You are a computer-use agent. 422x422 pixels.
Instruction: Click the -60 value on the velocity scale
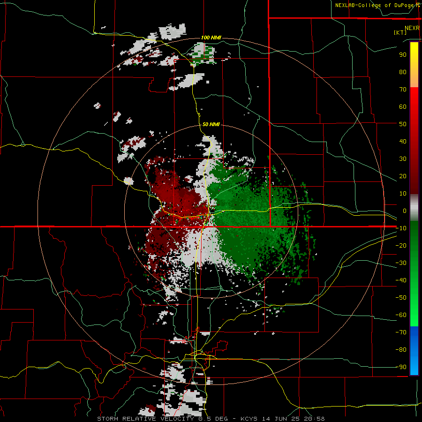click(401, 315)
